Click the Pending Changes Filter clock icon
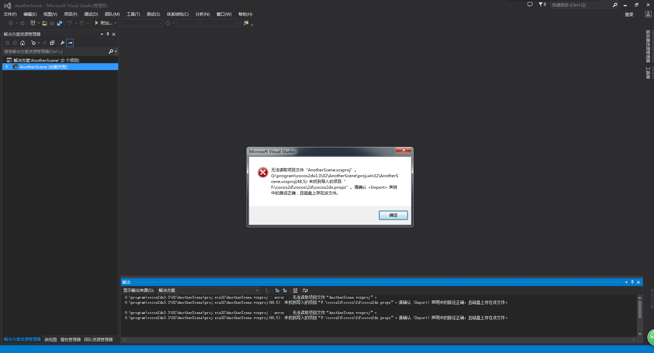This screenshot has width=654, height=353. [33, 43]
